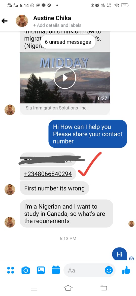Open the appointment calendar icon
Viewport: 136px width, 296px height.
coord(56,270)
